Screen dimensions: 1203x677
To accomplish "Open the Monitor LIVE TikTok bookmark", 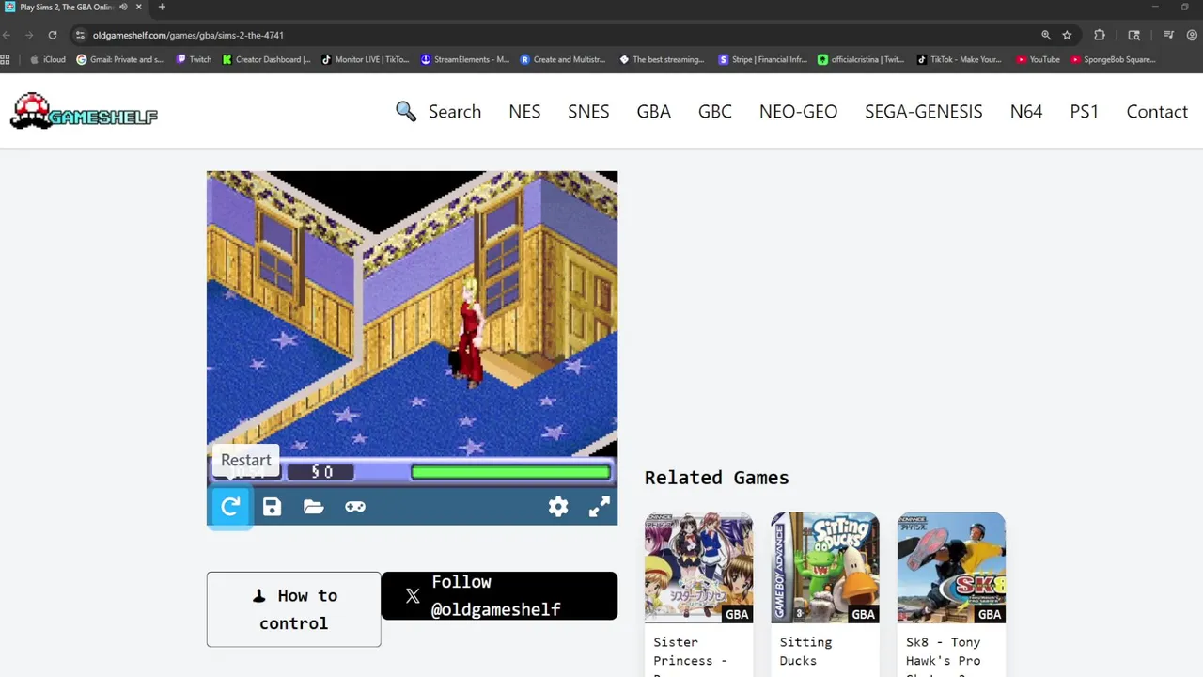I will [366, 59].
